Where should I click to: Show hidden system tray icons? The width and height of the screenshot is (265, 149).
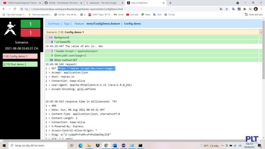tap(222, 146)
